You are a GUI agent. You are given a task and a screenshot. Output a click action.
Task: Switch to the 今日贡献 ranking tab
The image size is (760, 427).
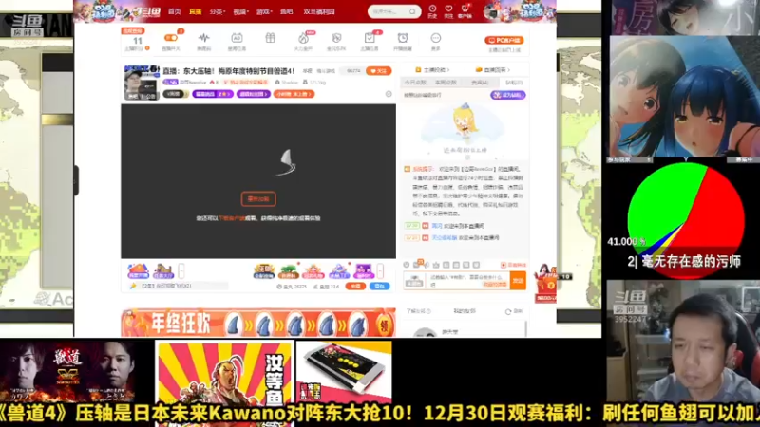click(415, 83)
